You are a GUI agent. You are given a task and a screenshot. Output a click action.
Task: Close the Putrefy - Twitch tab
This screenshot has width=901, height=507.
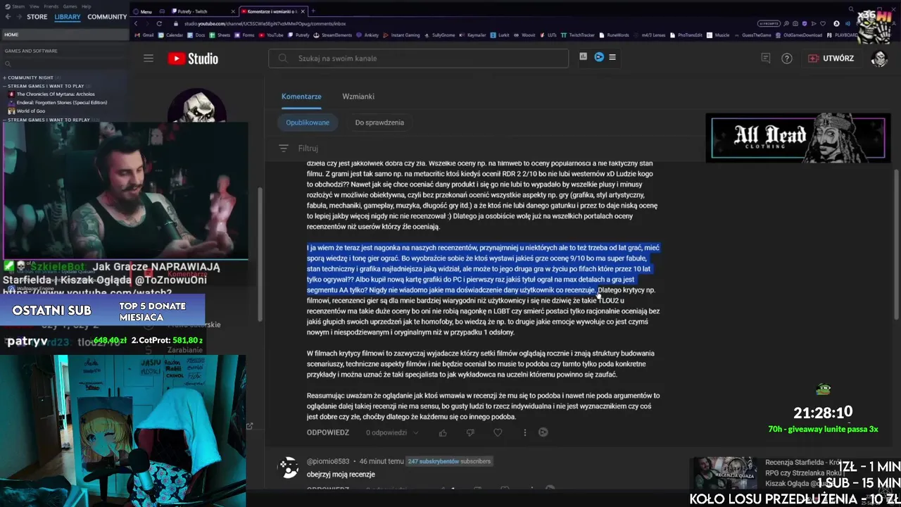(x=233, y=11)
